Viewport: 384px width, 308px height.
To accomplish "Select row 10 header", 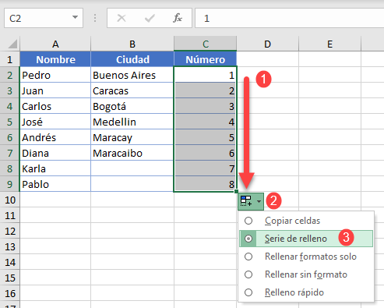I will click(10, 200).
